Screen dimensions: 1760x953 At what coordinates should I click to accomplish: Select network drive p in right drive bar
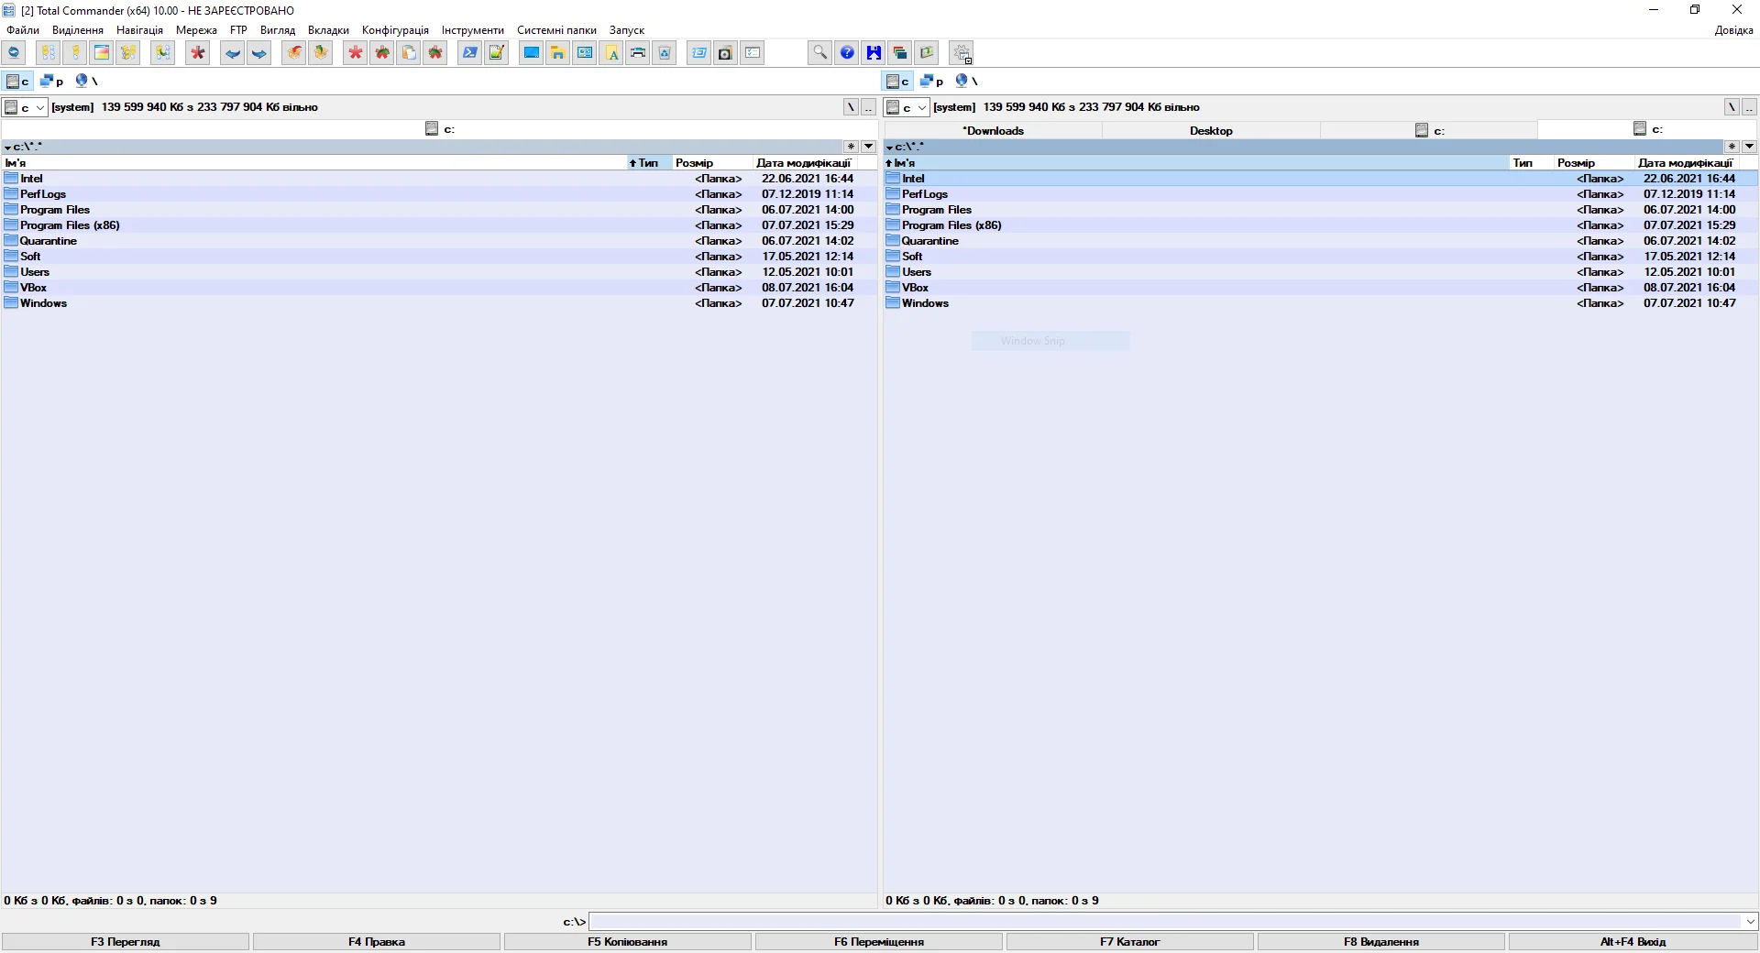(x=932, y=81)
